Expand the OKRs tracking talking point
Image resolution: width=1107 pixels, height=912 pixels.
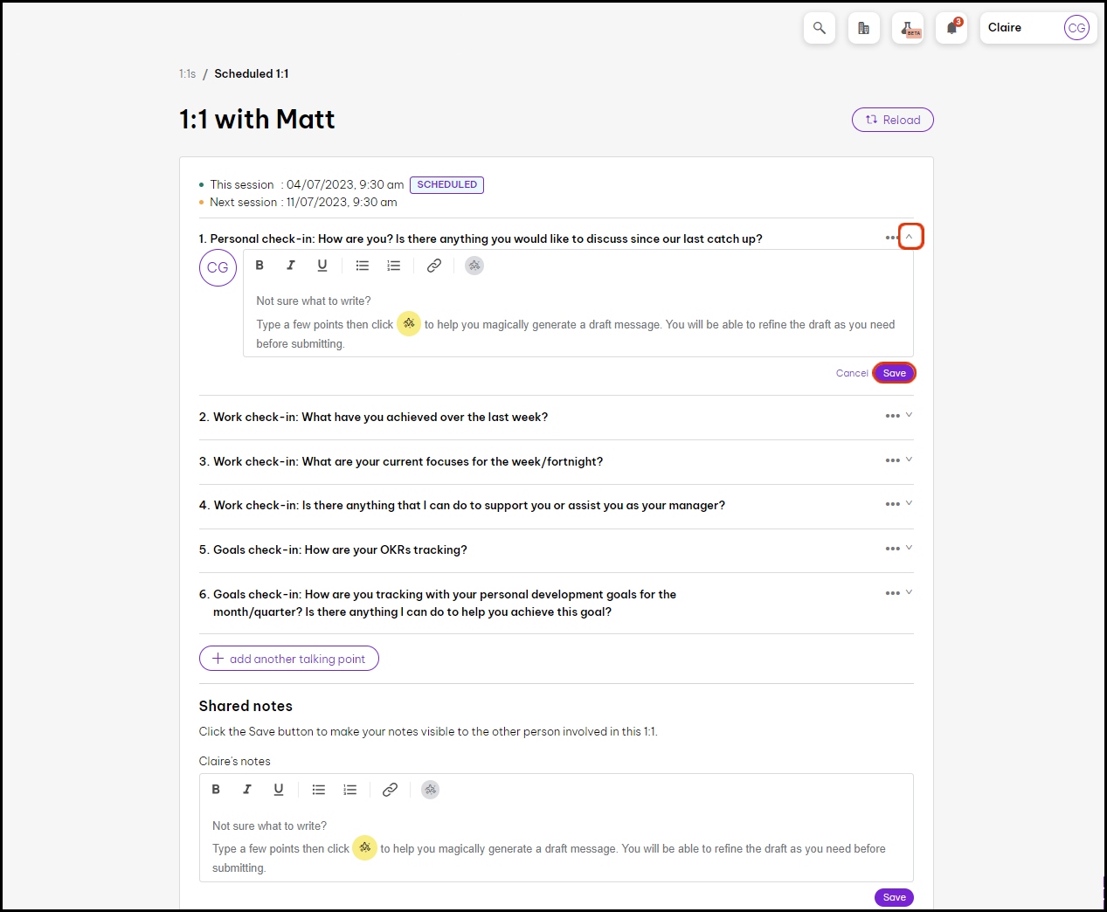tap(909, 548)
